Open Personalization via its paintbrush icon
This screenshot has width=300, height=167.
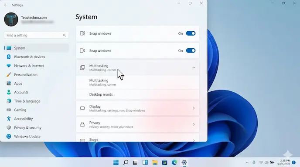coord(9,75)
